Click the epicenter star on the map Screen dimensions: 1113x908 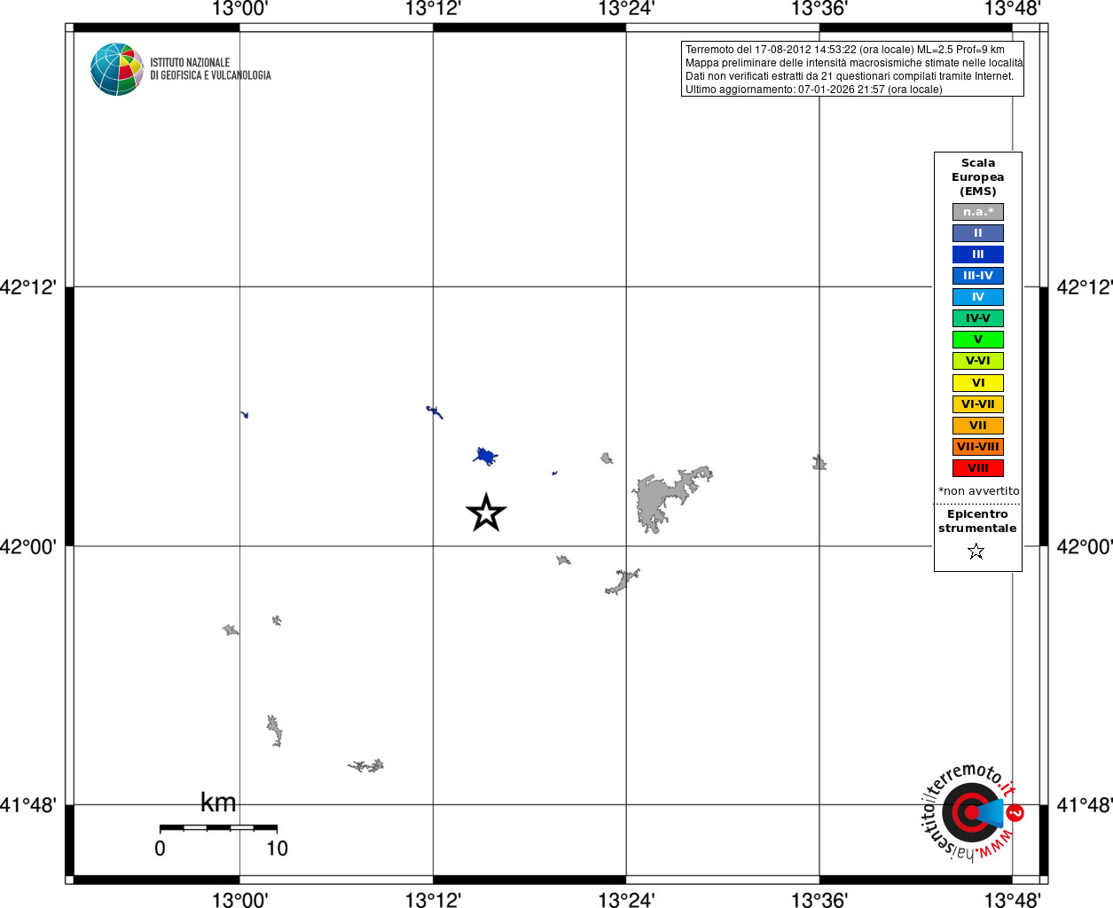[x=486, y=513]
